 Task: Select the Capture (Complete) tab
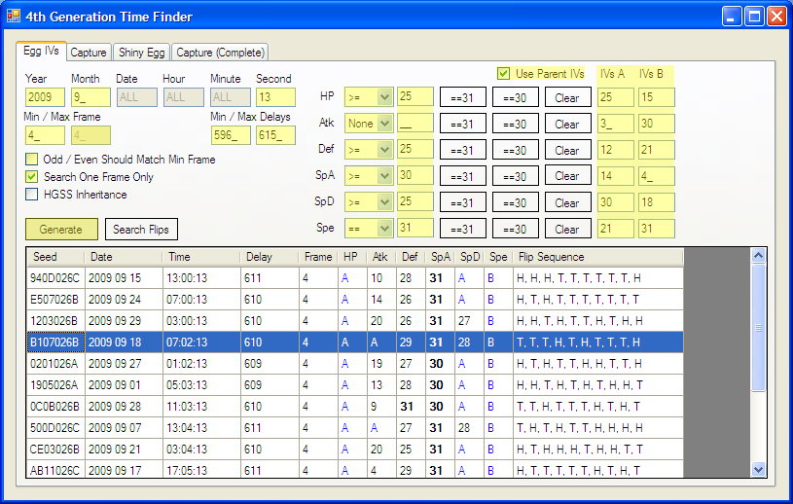(x=219, y=53)
